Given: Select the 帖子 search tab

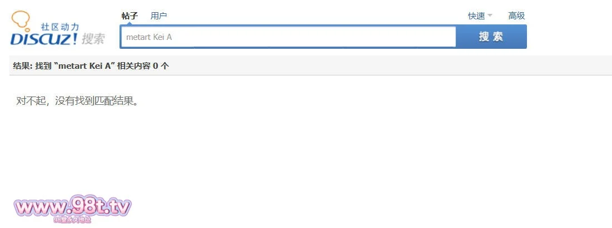Looking at the screenshot, I should [x=130, y=16].
